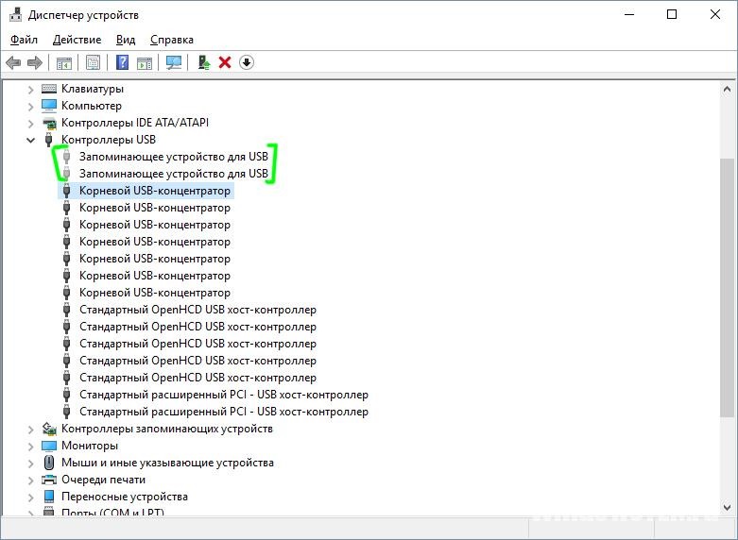
Task: Open the Справка menu
Action: [172, 40]
